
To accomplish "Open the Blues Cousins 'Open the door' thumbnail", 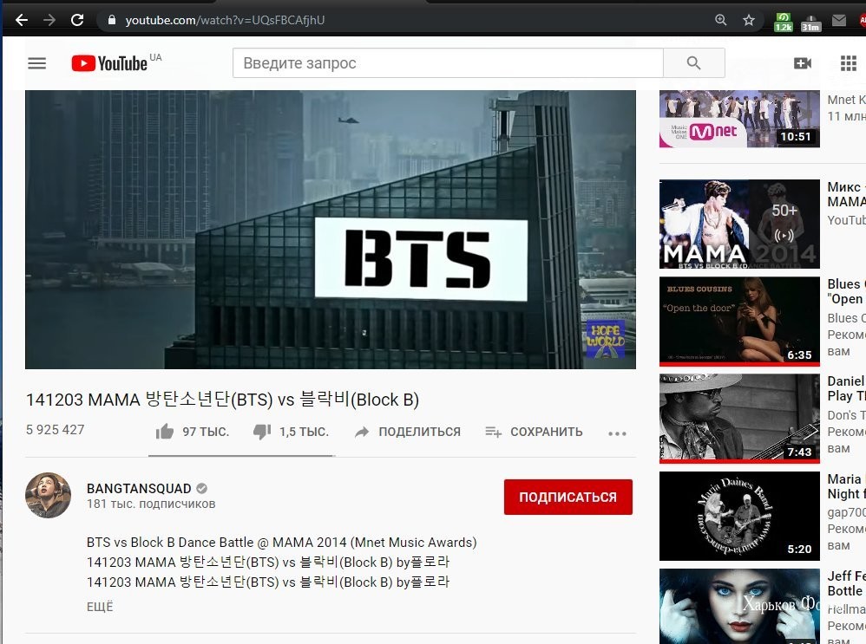I will click(739, 322).
